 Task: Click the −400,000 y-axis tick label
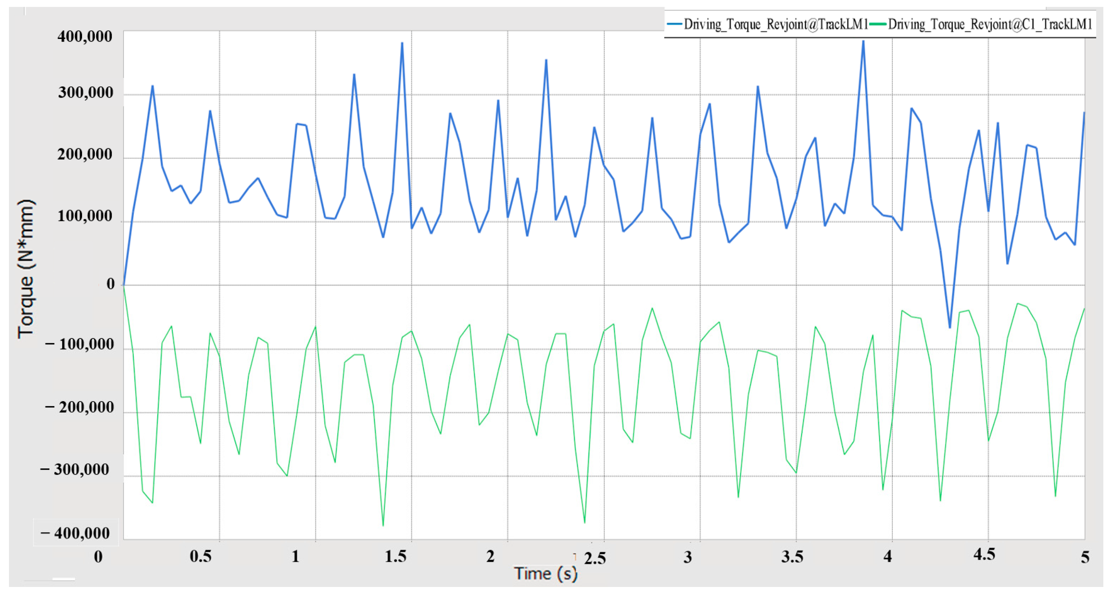pyautogui.click(x=75, y=533)
